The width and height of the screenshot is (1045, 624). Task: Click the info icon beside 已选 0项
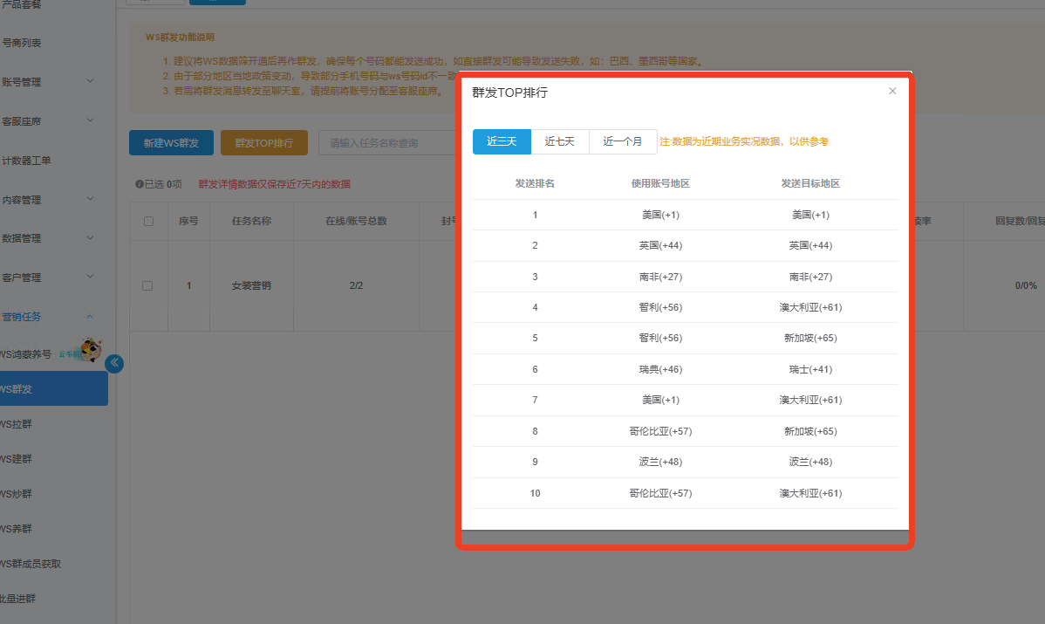(139, 184)
